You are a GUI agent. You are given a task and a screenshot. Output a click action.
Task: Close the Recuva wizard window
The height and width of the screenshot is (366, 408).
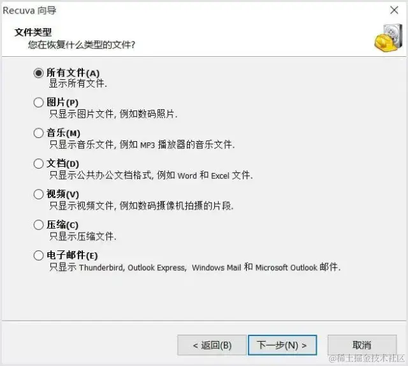coord(394,10)
